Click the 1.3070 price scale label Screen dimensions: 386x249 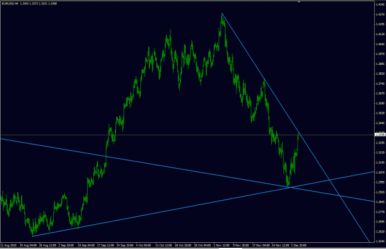[380, 172]
